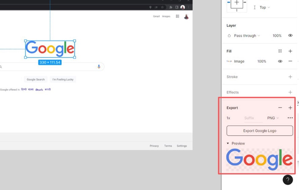Image resolution: width=299 pixels, height=190 pixels.
Task: Click I'm Feeling Lucky button in mockup
Action: pos(63,79)
